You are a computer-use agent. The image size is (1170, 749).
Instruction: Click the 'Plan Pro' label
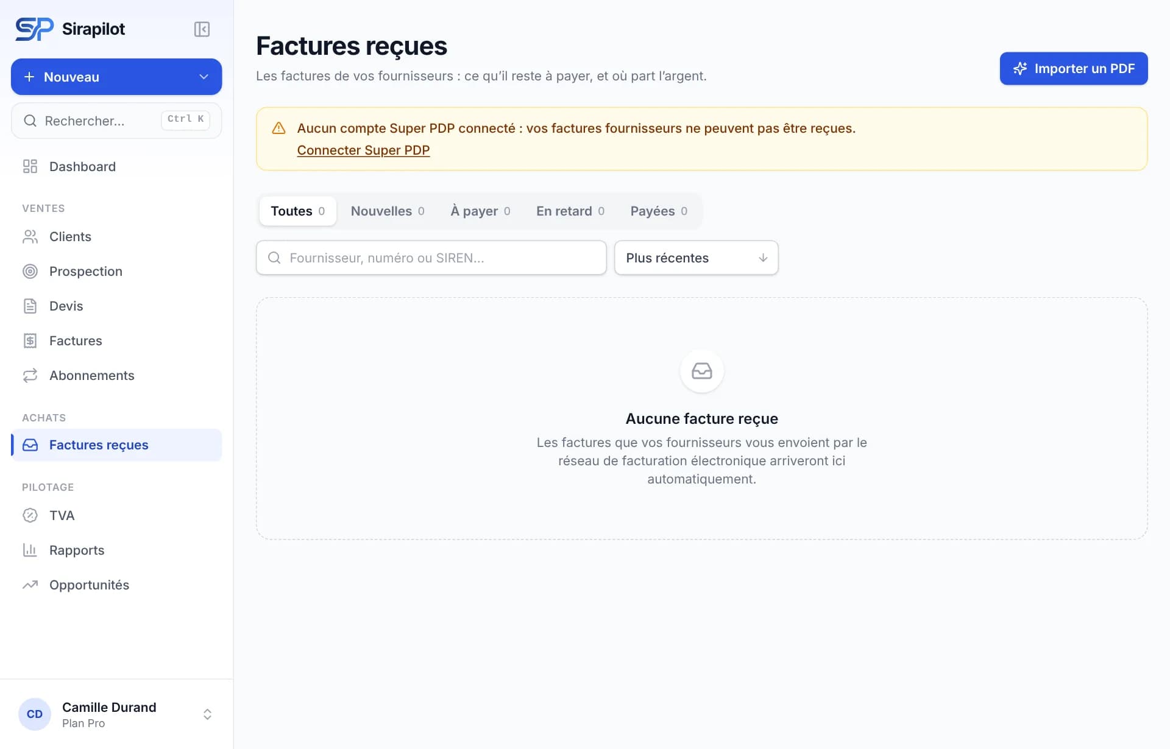(83, 723)
